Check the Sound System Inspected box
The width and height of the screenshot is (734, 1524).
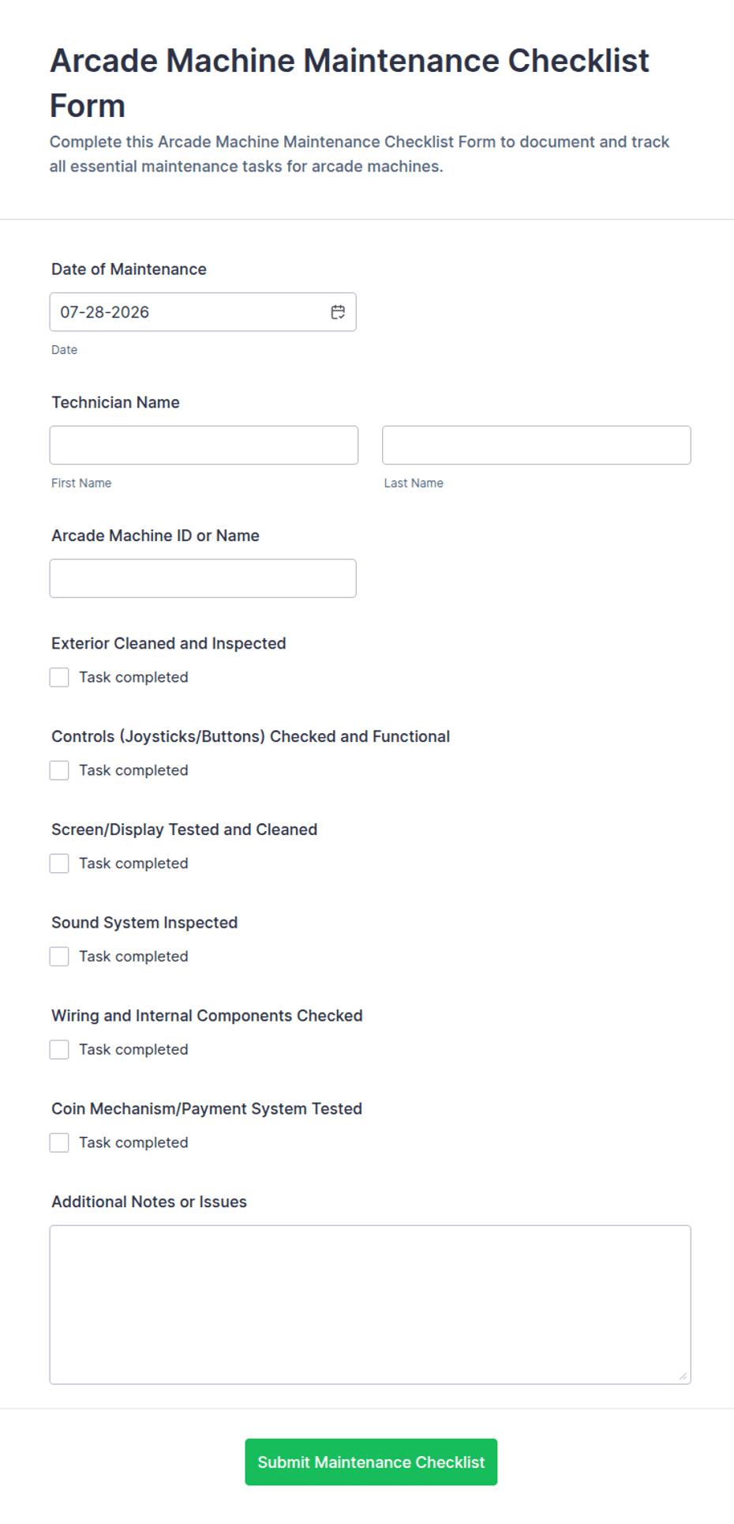[x=59, y=957]
